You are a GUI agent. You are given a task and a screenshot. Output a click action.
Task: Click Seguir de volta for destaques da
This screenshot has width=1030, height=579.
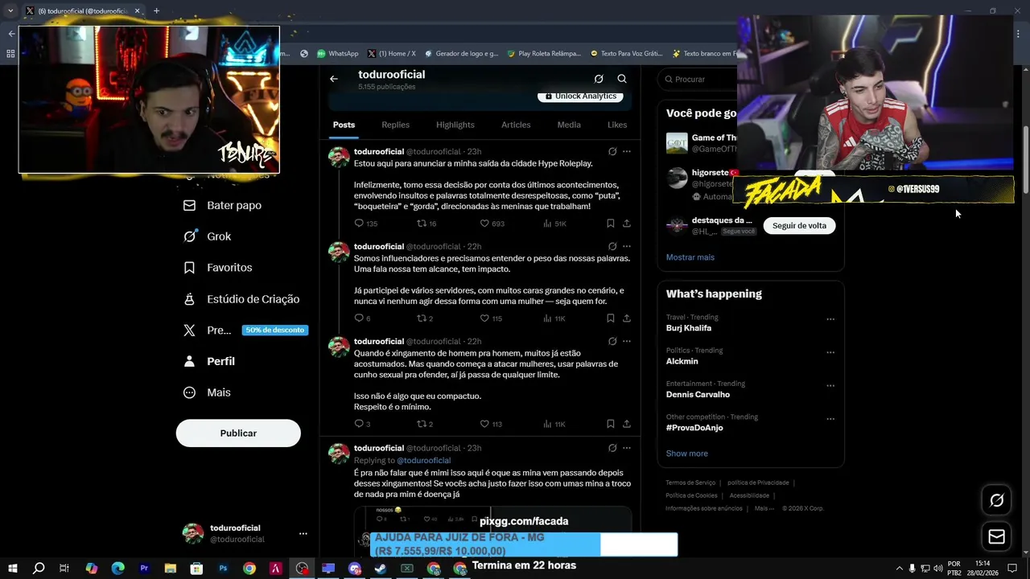[799, 226]
